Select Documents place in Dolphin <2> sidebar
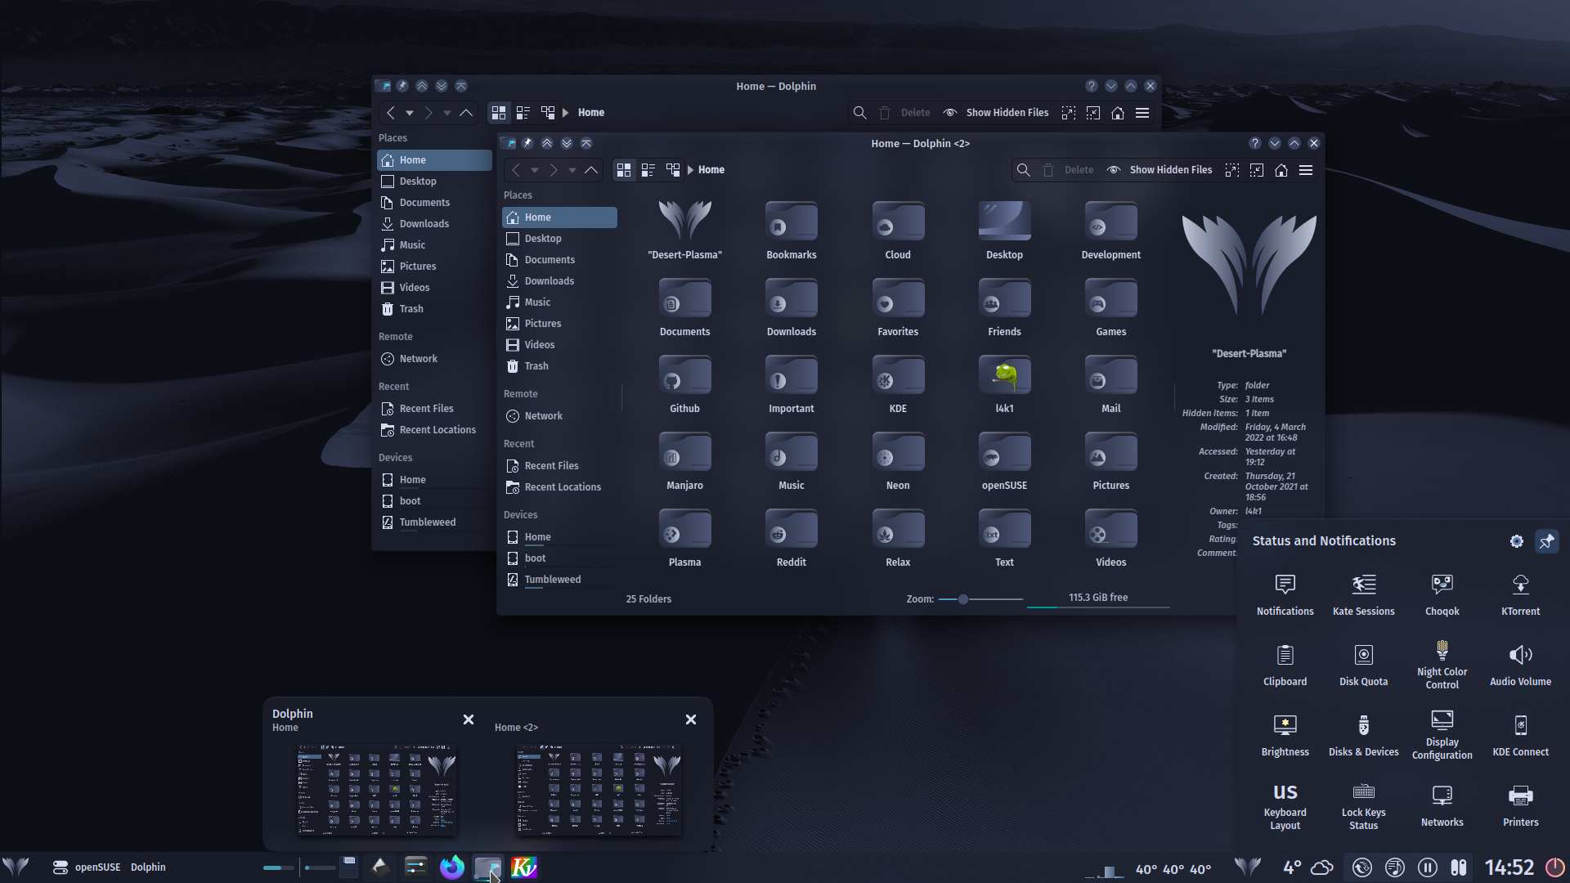 coord(559,260)
